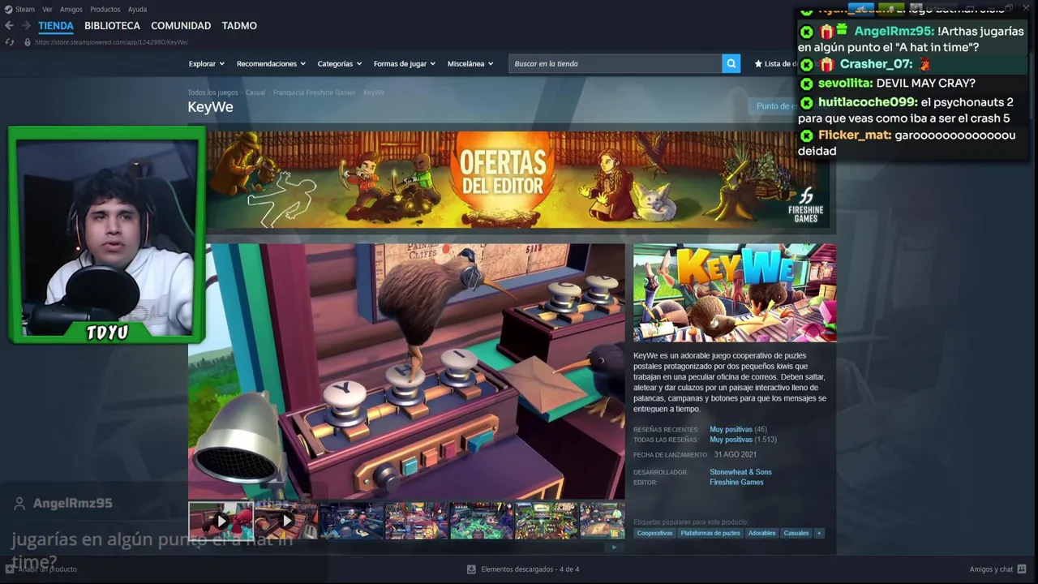The image size is (1038, 584).
Task: Expand the Recomendaciones dropdown
Action: 271,63
